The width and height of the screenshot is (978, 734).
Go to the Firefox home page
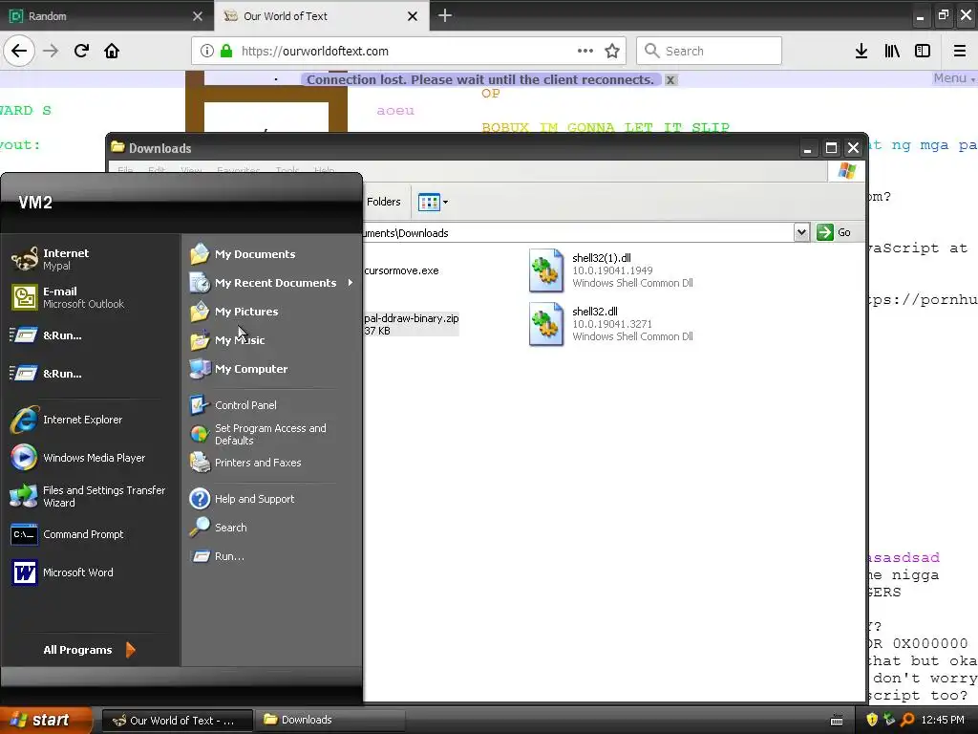tap(112, 51)
